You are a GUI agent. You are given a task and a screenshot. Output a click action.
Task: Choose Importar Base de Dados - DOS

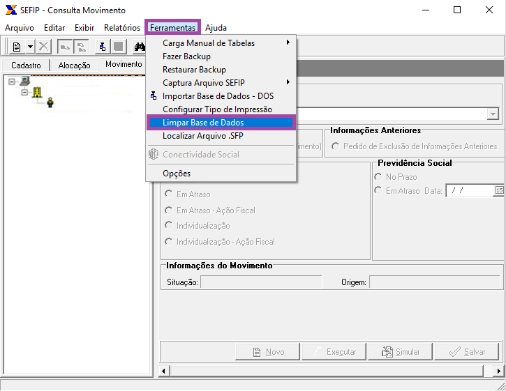pos(221,95)
